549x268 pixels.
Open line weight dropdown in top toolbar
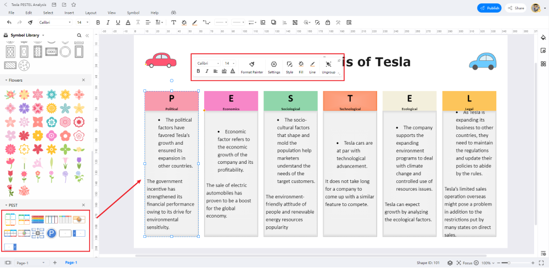[x=221, y=22]
